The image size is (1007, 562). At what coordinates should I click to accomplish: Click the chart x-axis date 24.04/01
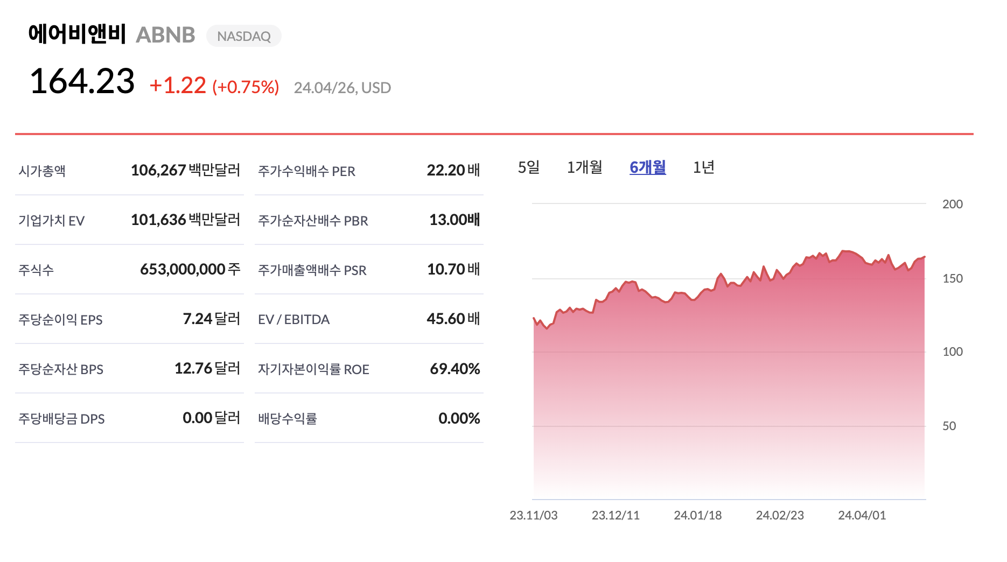[862, 515]
